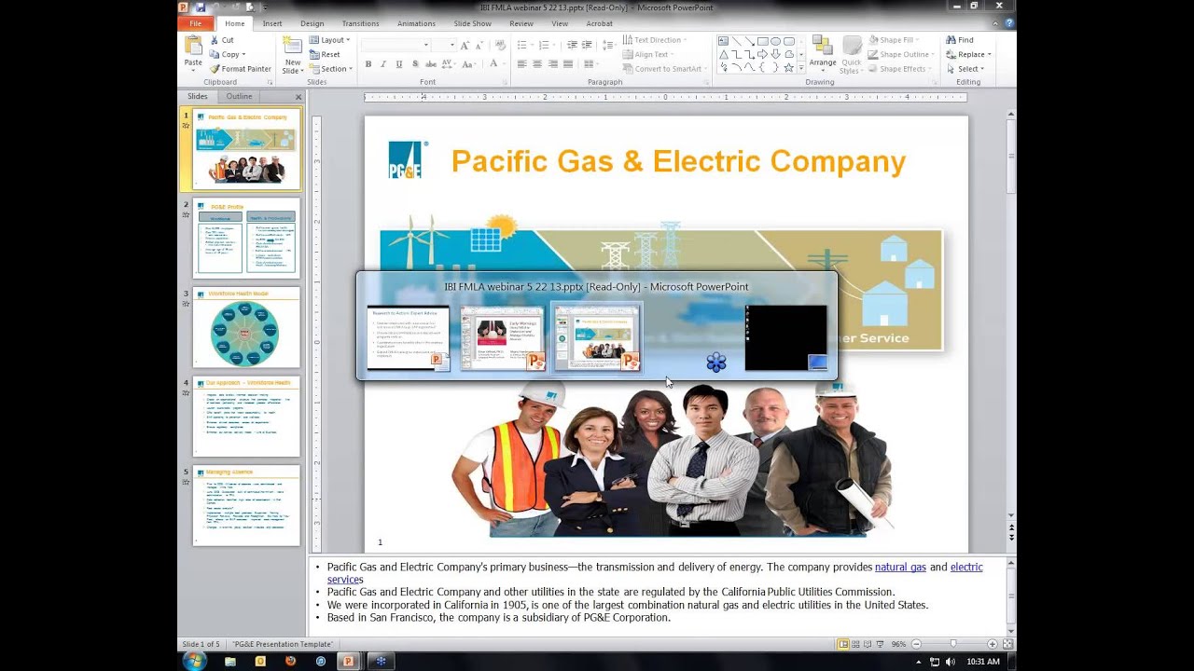Open the File tab
The width and height of the screenshot is (1194, 671).
click(x=195, y=23)
